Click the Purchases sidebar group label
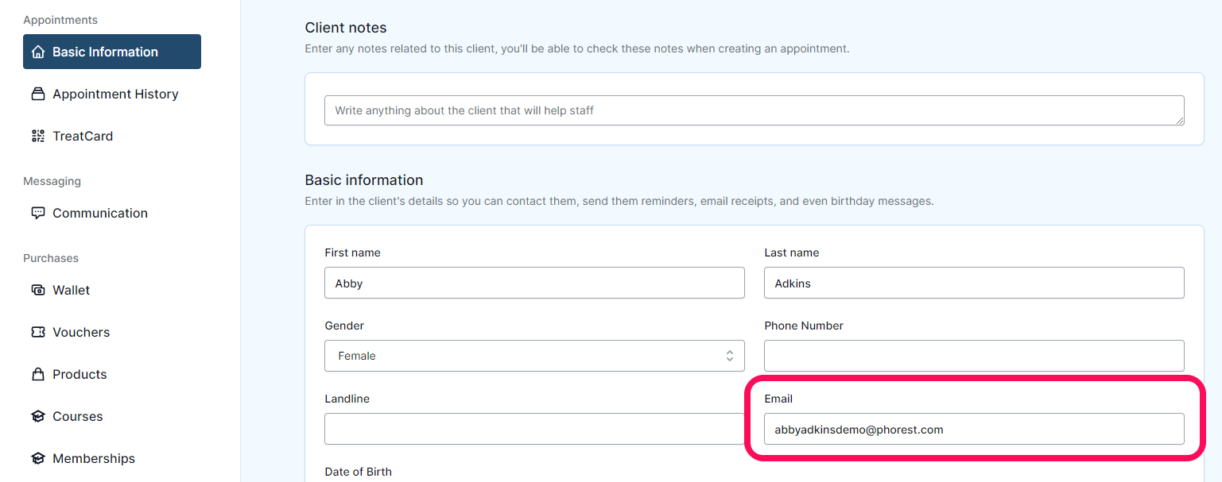This screenshot has width=1222, height=482. click(51, 258)
